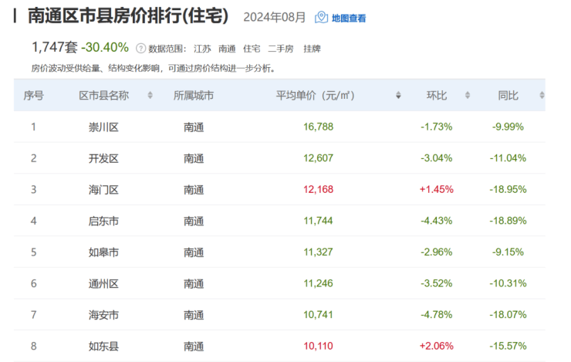Viewport: 571px width, 362px height.
Task: Open the 海安市 district entry
Action: [x=104, y=315]
